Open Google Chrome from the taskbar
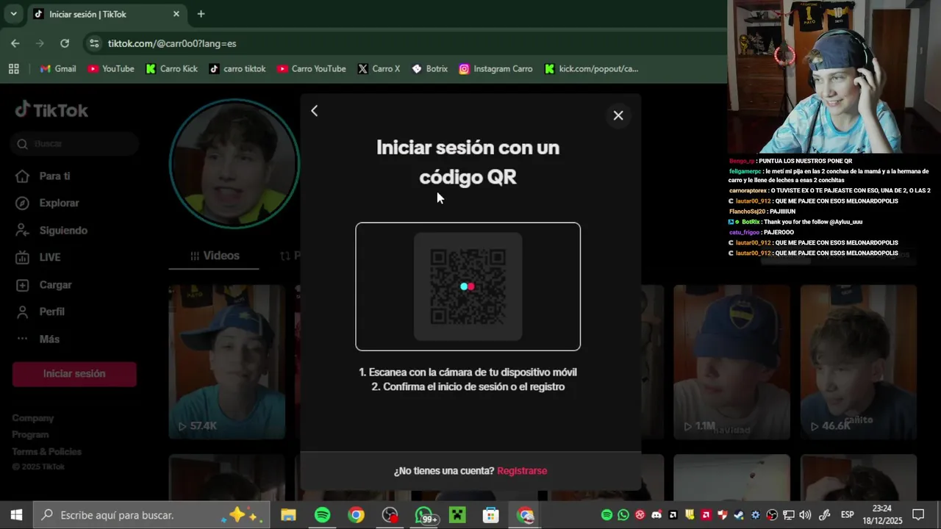This screenshot has width=941, height=529. pyautogui.click(x=356, y=515)
